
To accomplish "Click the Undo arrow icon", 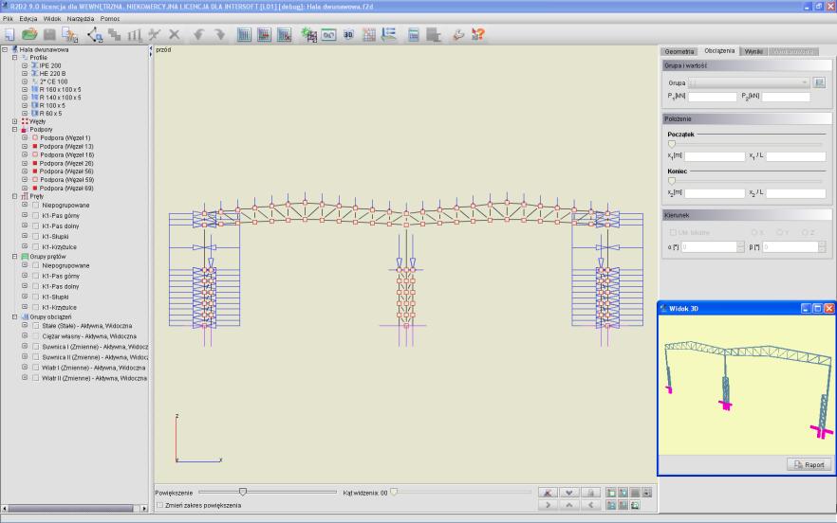I will tap(198, 35).
